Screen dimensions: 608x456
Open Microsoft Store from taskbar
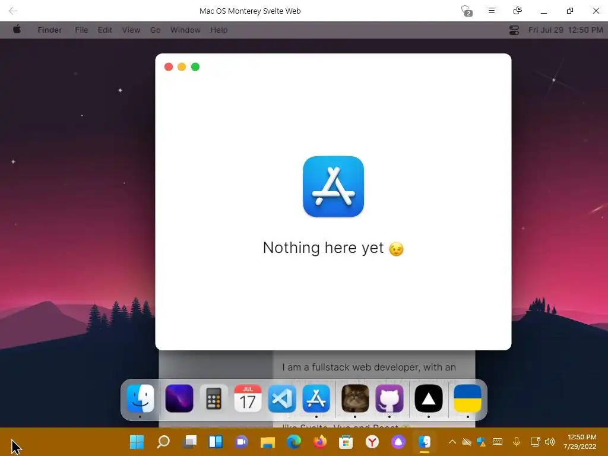(346, 442)
